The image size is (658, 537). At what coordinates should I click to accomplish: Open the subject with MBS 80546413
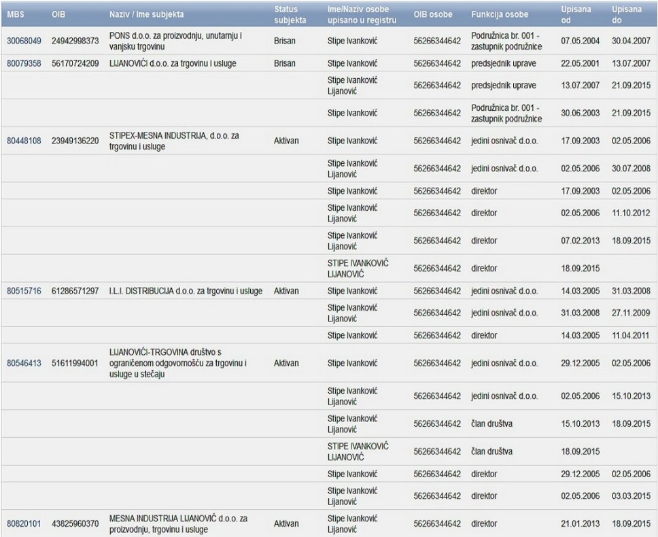point(24,363)
